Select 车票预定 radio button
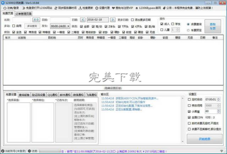227x154 pixels. point(188,30)
